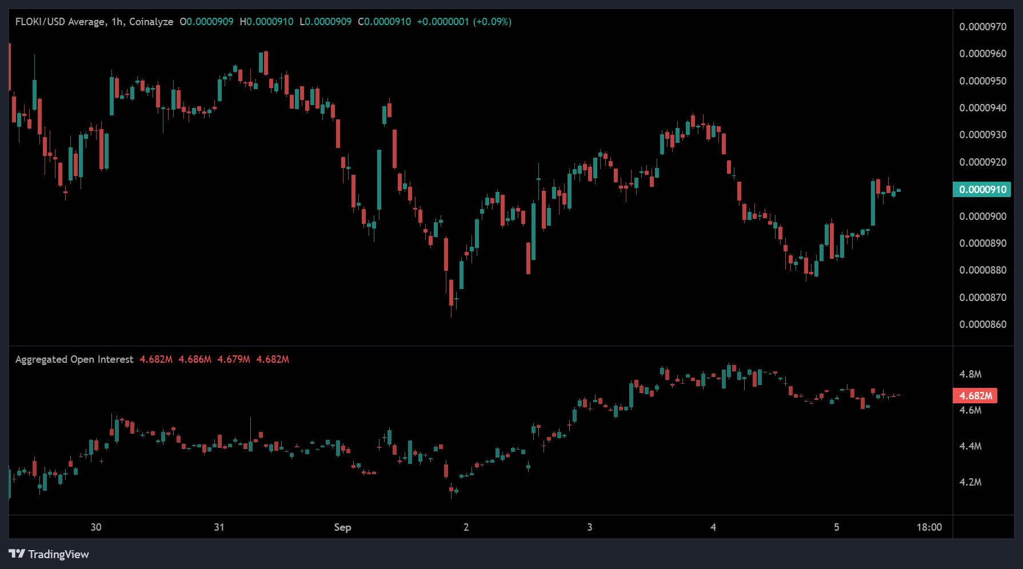Click the 4.8M open interest axis label
Screen dimensions: 1023x569
(x=970, y=374)
